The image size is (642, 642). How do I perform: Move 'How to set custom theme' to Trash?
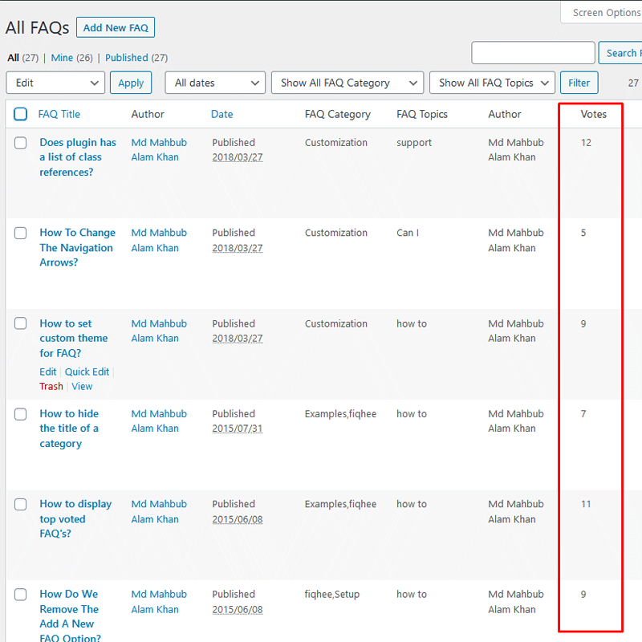pos(51,386)
